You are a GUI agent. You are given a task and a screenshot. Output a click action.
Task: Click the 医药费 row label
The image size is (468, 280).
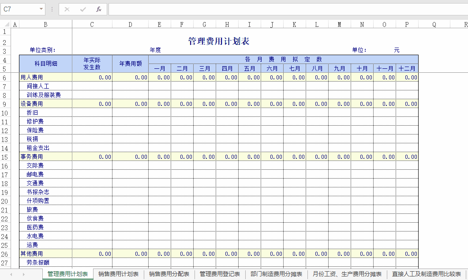tap(35, 227)
